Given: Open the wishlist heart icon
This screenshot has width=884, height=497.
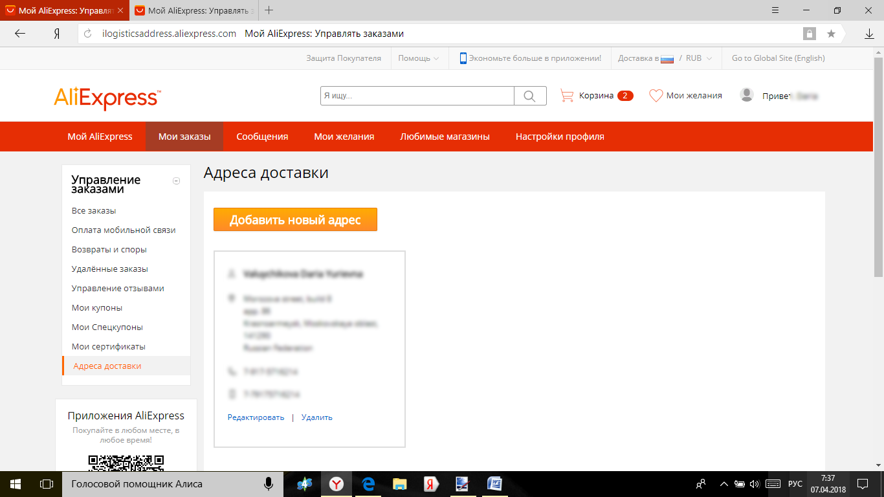Looking at the screenshot, I should pos(656,96).
